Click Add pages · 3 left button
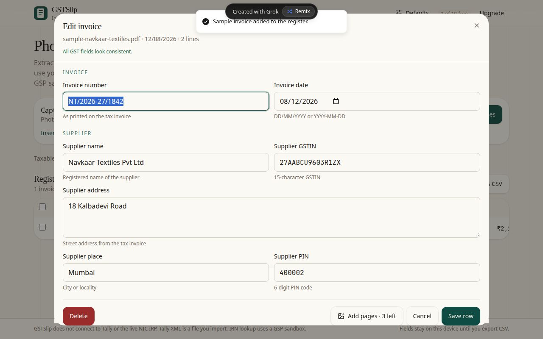The height and width of the screenshot is (339, 543). pyautogui.click(x=367, y=316)
